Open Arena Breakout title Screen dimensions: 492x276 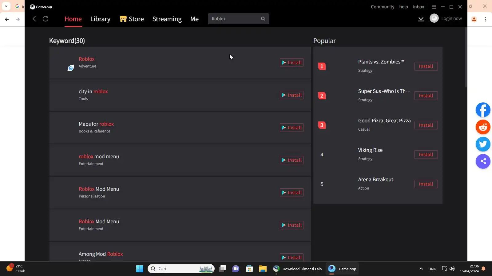pos(375,179)
